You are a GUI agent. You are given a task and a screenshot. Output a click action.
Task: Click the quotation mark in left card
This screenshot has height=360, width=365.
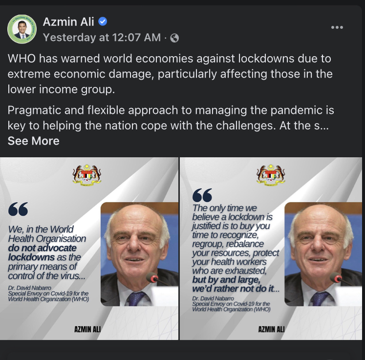point(18,209)
